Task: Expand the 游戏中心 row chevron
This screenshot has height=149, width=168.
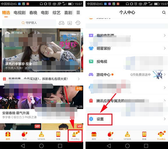Action: pyautogui.click(x=165, y=74)
